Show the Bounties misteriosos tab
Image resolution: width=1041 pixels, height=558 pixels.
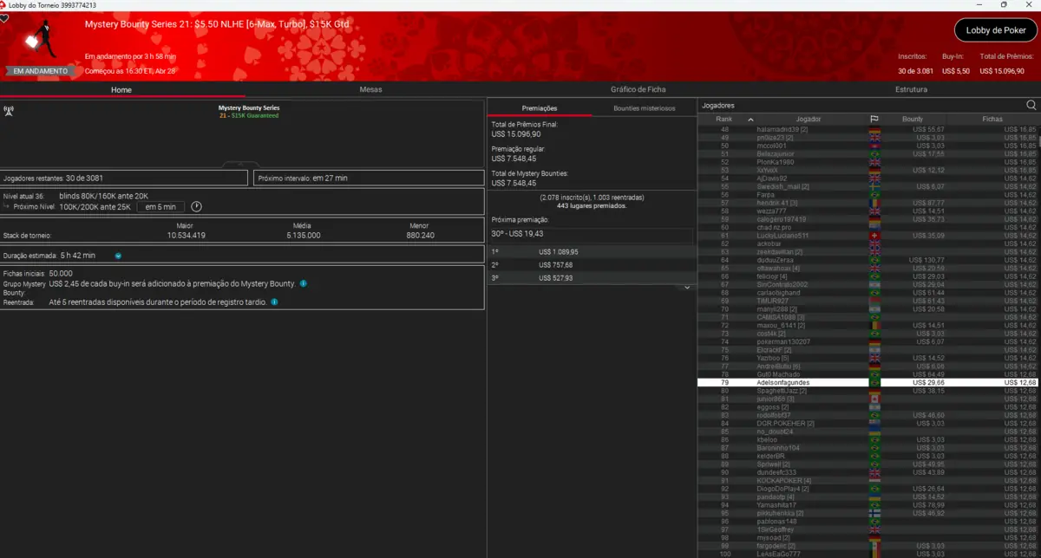pyautogui.click(x=644, y=108)
